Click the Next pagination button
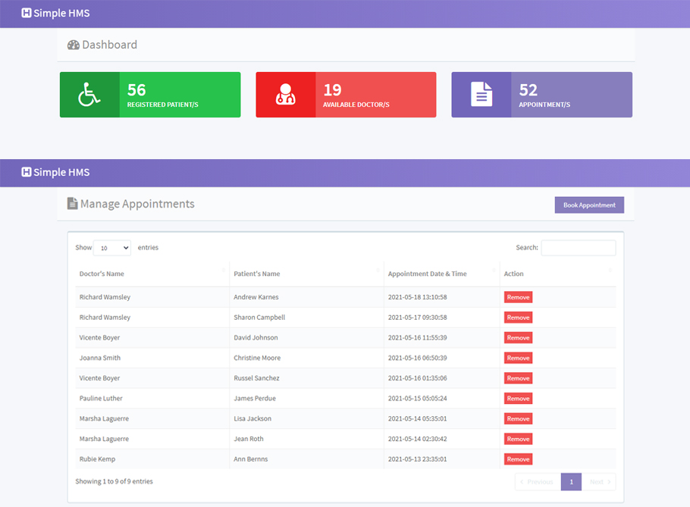The width and height of the screenshot is (690, 507). click(599, 482)
